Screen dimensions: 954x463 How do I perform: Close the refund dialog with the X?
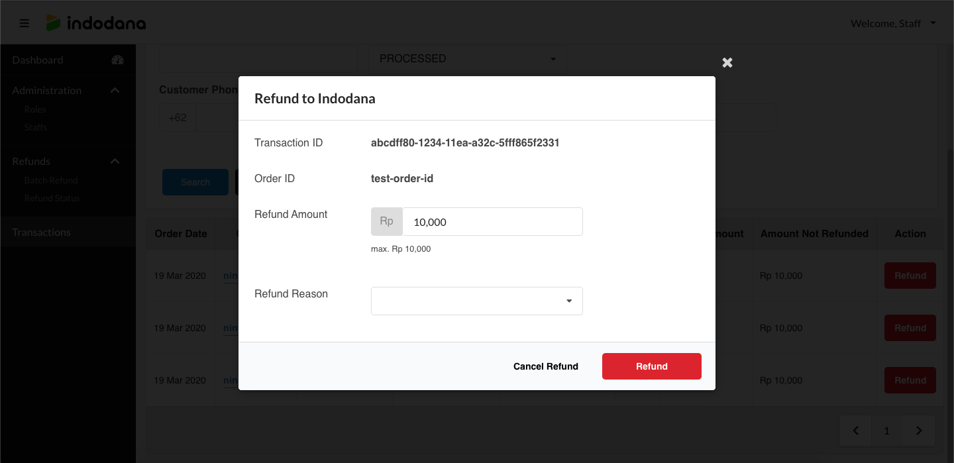click(x=727, y=62)
